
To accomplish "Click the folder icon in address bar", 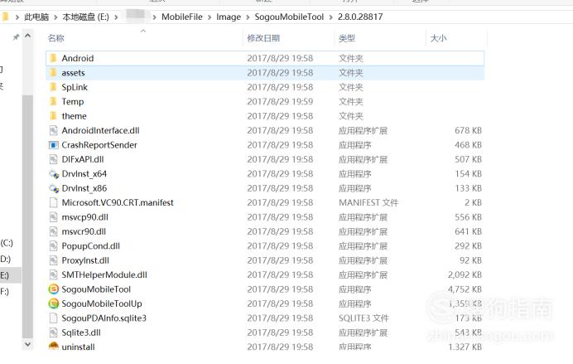I will pyautogui.click(x=5, y=17).
